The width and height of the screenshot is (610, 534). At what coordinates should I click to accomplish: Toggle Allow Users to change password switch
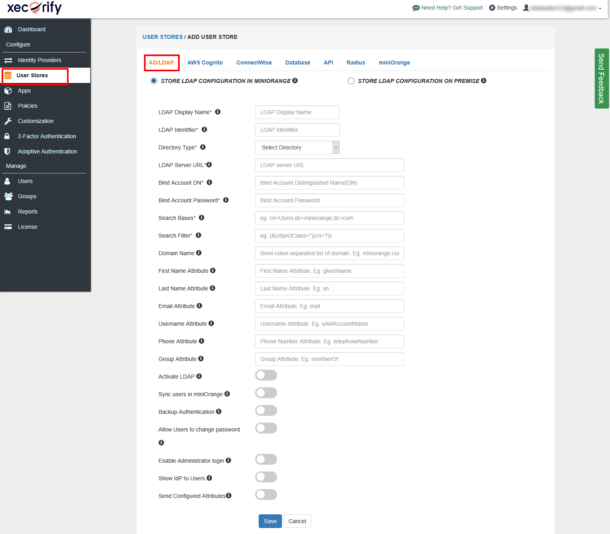click(266, 428)
